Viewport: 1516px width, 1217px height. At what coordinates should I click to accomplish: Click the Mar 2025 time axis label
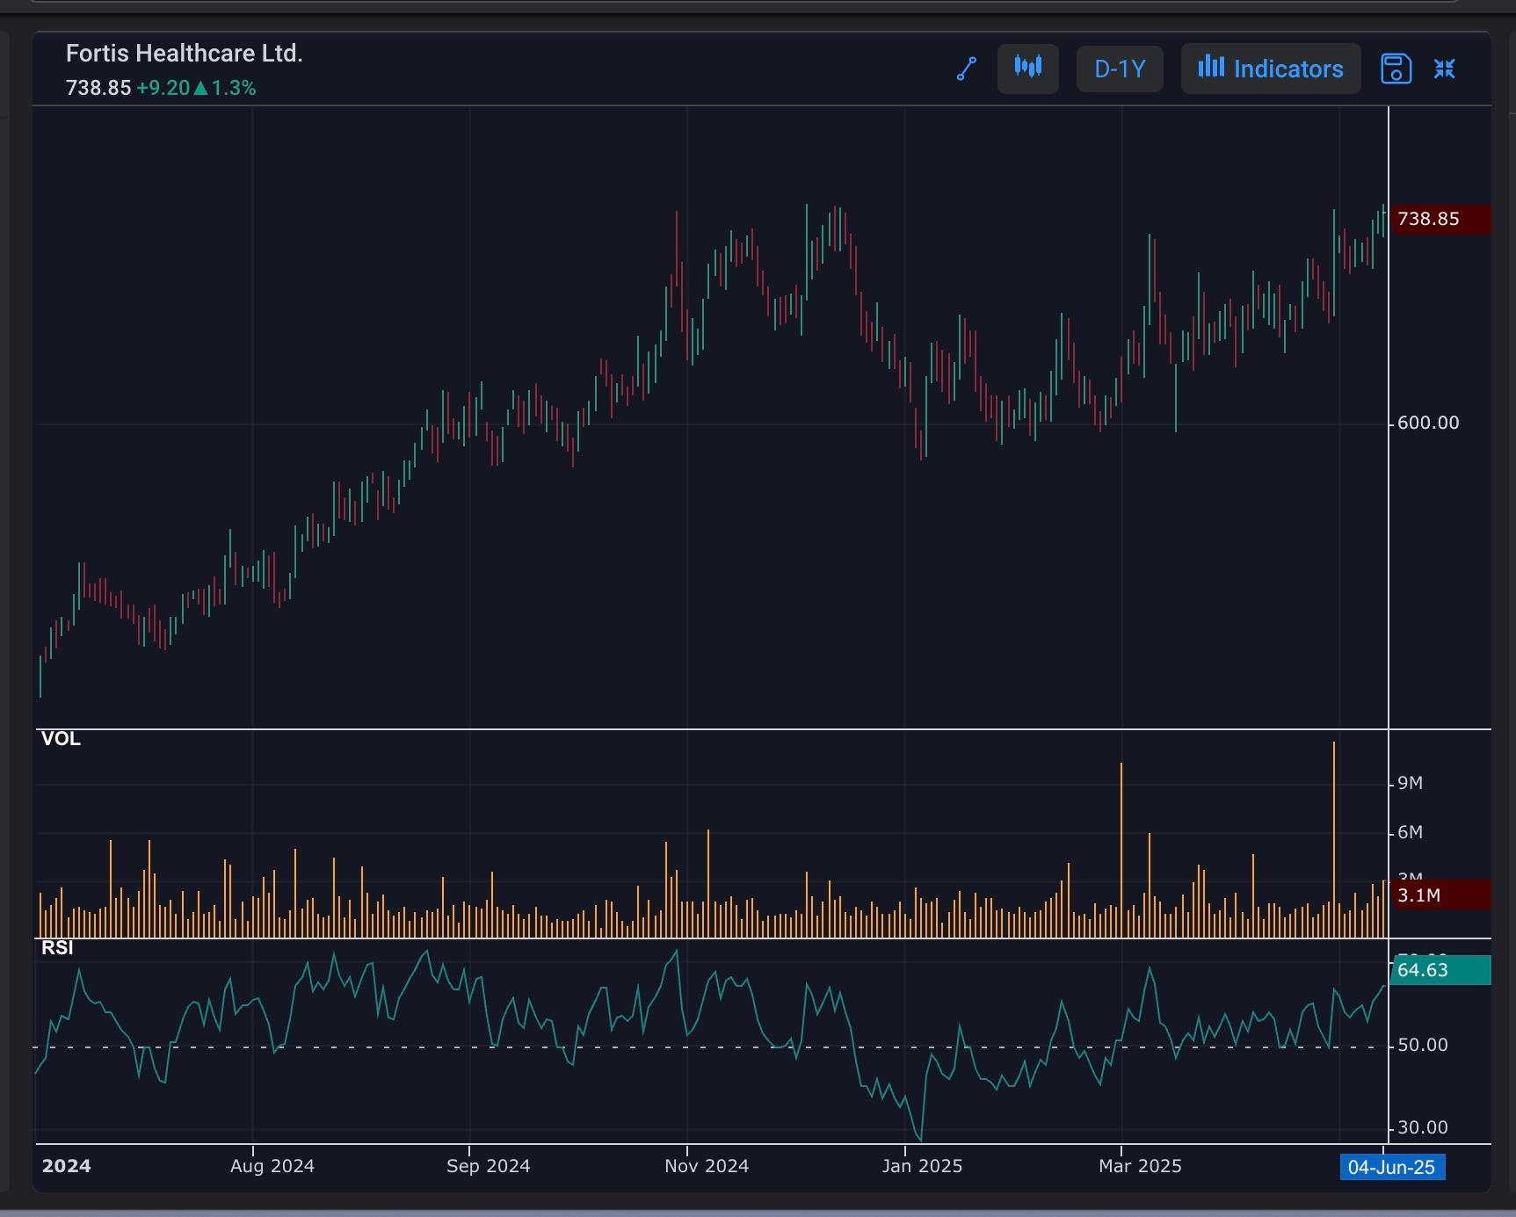click(1140, 1166)
